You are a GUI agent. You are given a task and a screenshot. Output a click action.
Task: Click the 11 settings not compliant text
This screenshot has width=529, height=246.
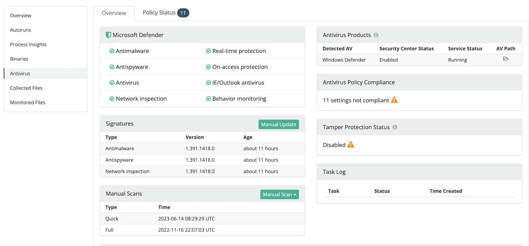coord(356,100)
